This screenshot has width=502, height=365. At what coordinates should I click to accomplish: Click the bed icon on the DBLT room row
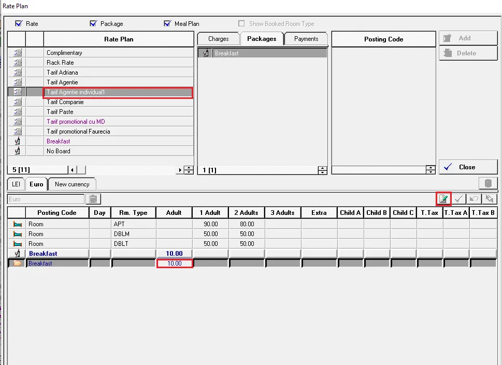(17, 244)
